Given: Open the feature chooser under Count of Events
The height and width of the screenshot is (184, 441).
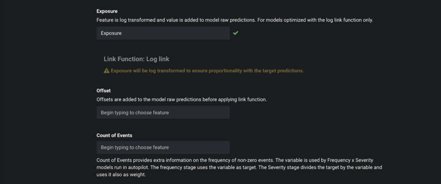Looking at the screenshot, I should coord(163,147).
